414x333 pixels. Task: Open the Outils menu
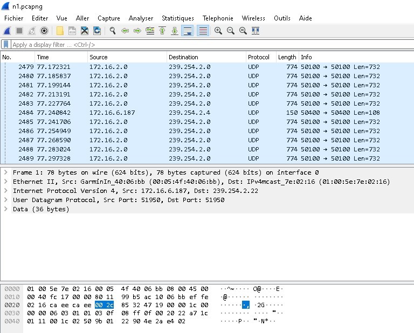[282, 18]
